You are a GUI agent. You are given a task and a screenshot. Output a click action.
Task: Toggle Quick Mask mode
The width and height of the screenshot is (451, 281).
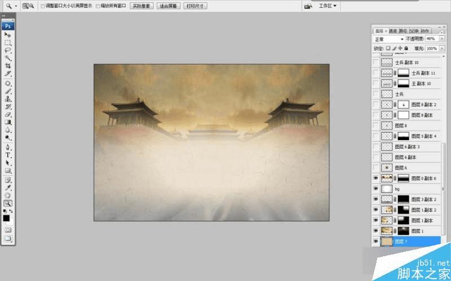pyautogui.click(x=8, y=230)
